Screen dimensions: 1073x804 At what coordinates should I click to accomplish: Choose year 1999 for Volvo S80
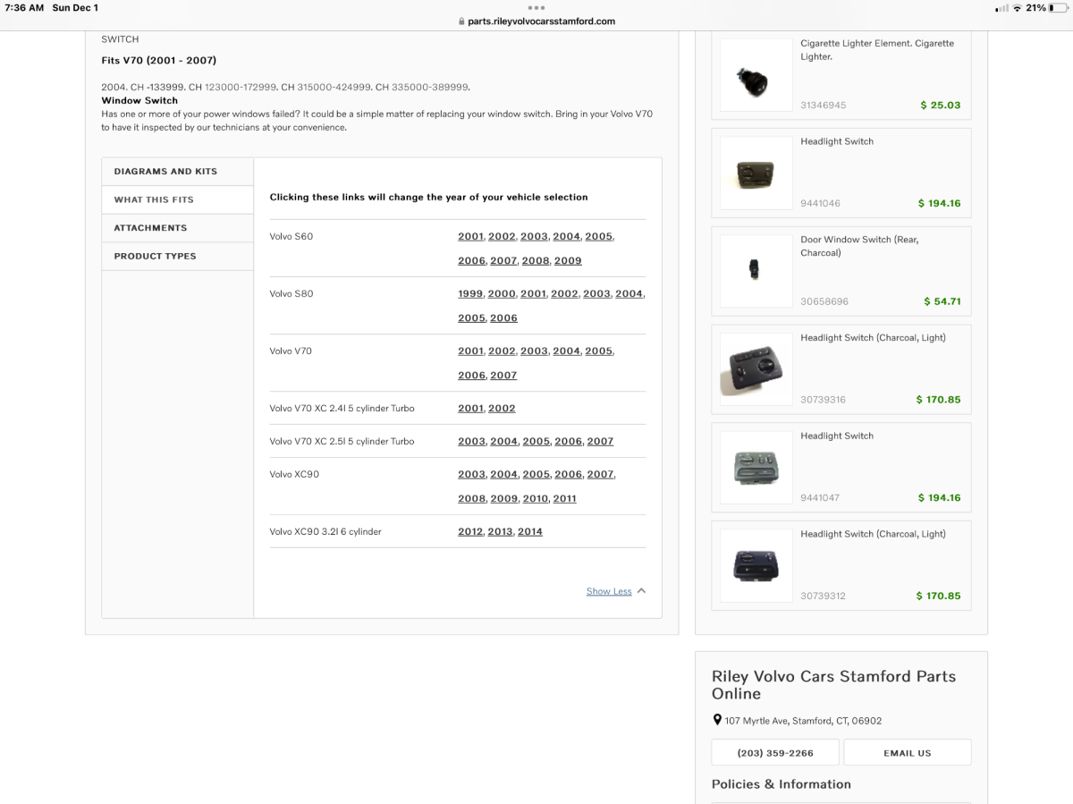tap(470, 294)
